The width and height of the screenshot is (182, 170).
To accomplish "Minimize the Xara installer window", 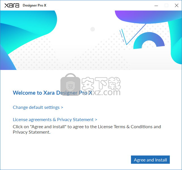I will pyautogui.click(x=156, y=5).
